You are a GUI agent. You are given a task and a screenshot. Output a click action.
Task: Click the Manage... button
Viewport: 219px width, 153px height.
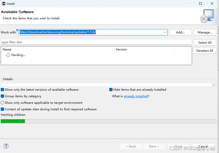[x=205, y=32]
